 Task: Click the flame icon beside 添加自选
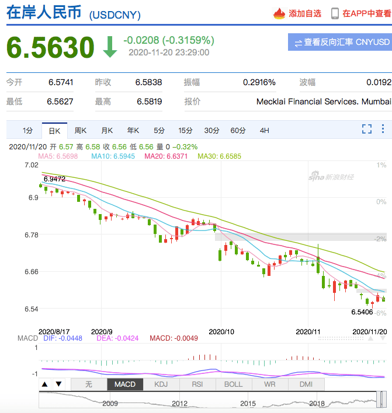tap(279, 13)
